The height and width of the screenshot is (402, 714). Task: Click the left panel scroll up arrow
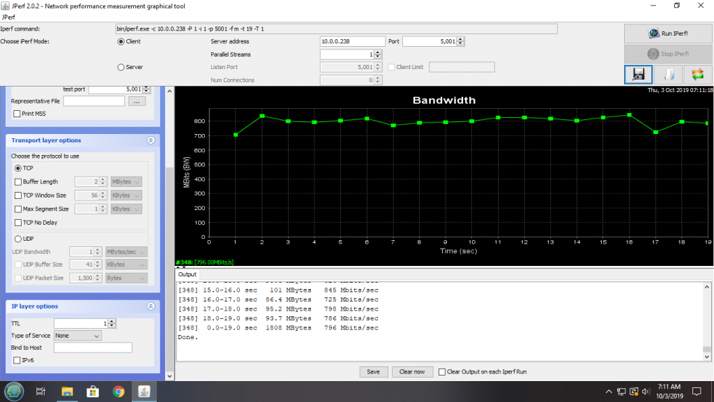169,91
